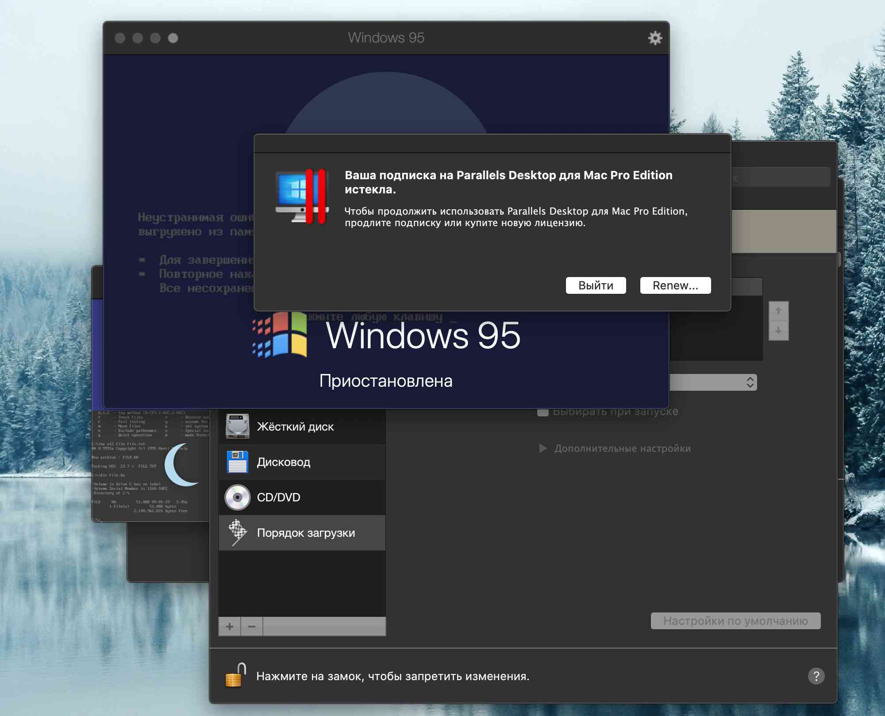Click the Выйти button in subscription dialog

click(596, 285)
